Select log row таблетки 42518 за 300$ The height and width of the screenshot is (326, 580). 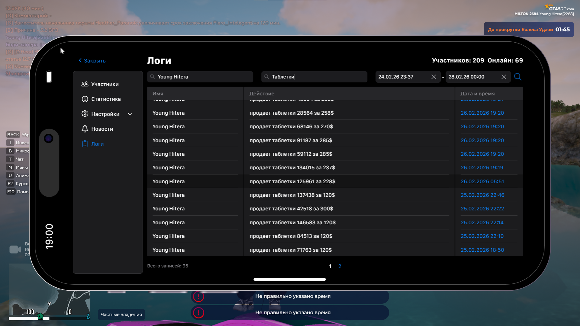click(x=291, y=209)
